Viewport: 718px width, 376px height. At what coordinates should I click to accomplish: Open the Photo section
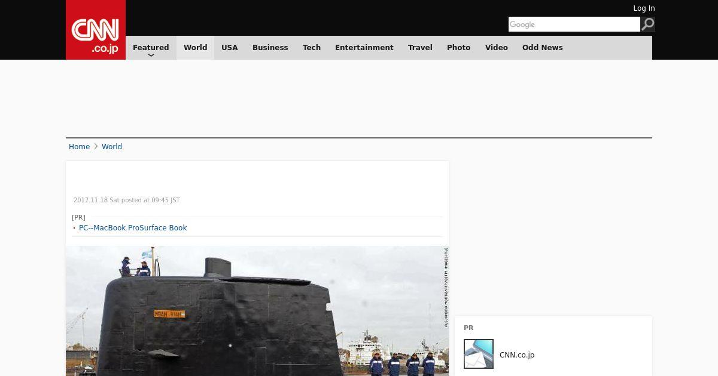(459, 48)
